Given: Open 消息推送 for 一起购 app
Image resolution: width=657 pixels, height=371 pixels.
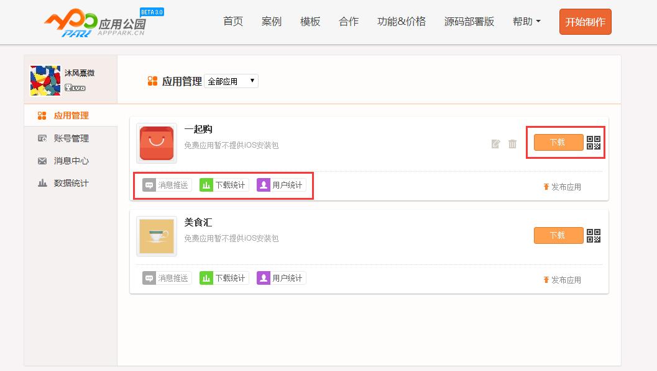Looking at the screenshot, I should (167, 185).
